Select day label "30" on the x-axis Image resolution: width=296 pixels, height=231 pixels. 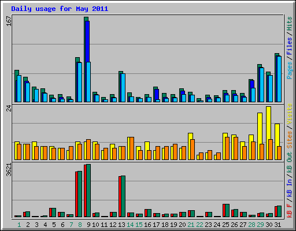pos(269,225)
